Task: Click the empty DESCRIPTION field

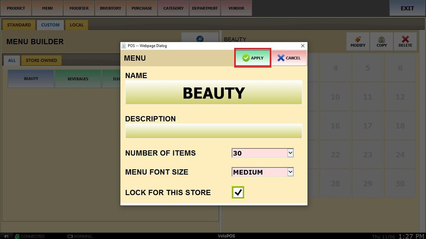Action: click(x=214, y=131)
